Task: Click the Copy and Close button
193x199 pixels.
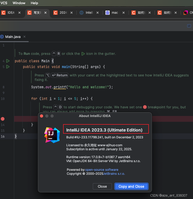Action: (x=131, y=186)
